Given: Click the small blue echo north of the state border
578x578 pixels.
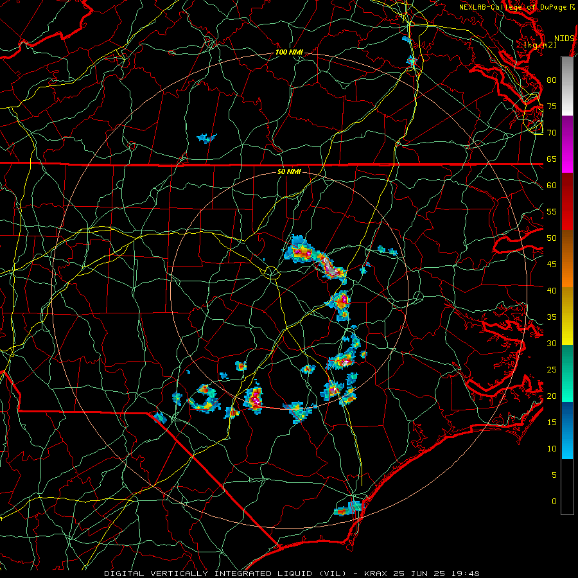Looking at the screenshot, I should [206, 138].
